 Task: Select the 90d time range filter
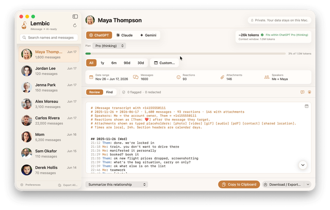[127, 63]
